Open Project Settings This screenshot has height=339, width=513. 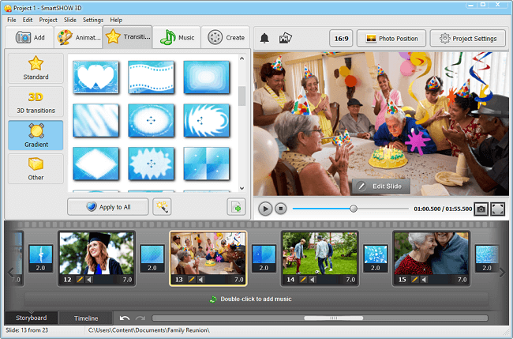pyautogui.click(x=467, y=38)
